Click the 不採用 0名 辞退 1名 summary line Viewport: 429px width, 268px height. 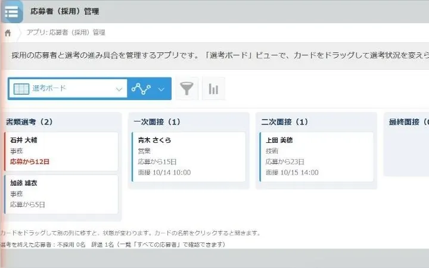[x=113, y=244]
